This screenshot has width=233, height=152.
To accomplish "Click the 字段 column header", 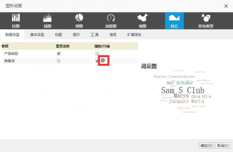I will (x=29, y=46).
